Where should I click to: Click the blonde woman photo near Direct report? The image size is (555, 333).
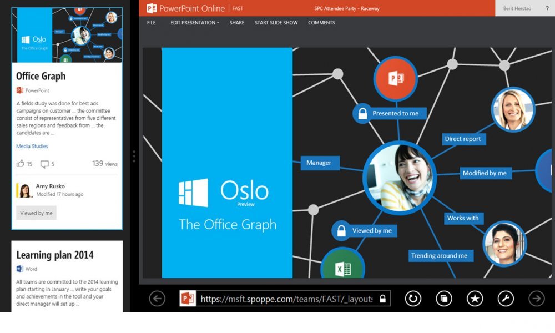point(513,110)
